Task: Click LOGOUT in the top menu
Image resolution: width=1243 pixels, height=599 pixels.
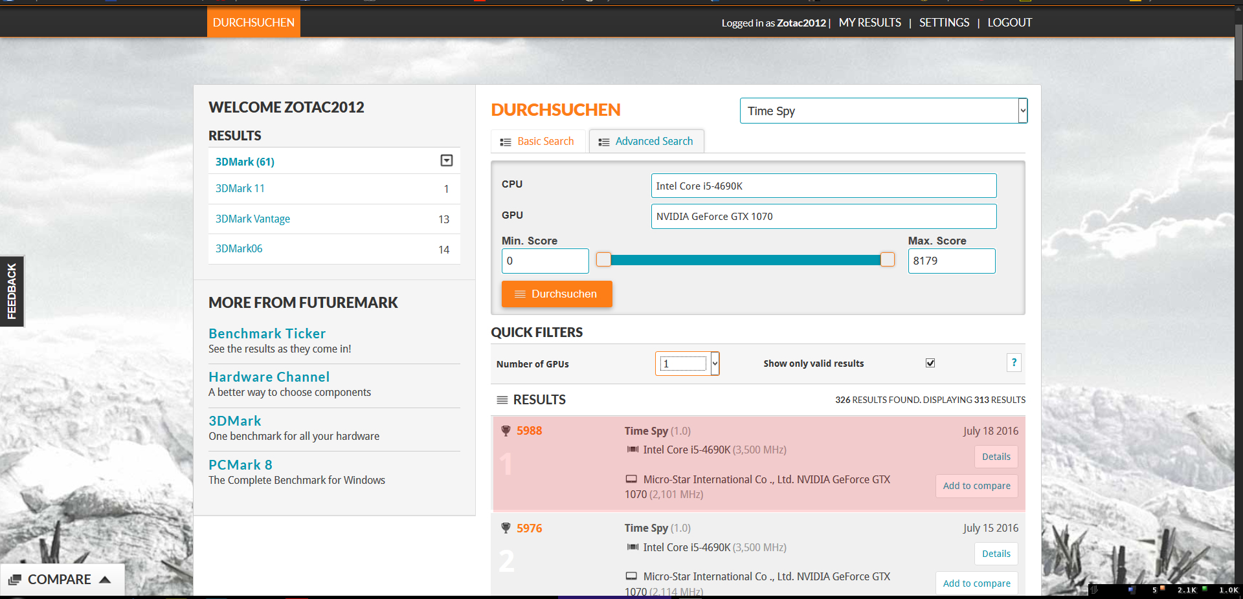Action: coord(1009,23)
